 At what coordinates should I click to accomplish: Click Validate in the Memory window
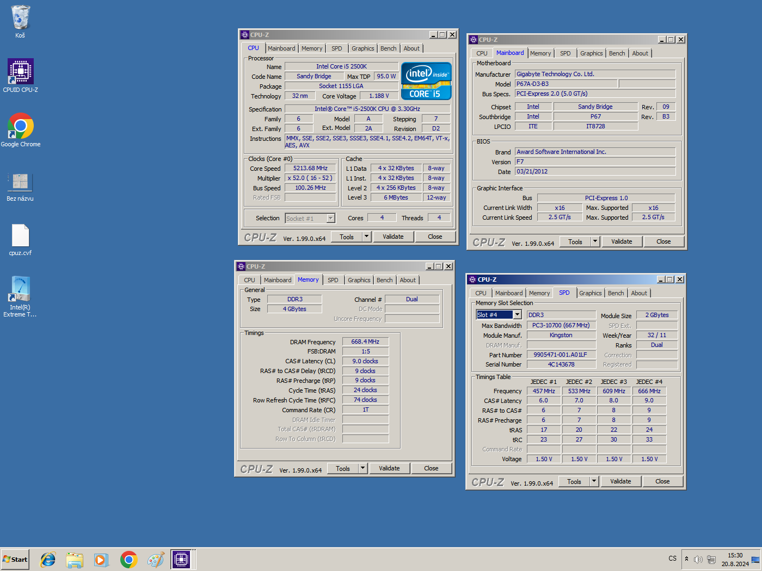[389, 468]
